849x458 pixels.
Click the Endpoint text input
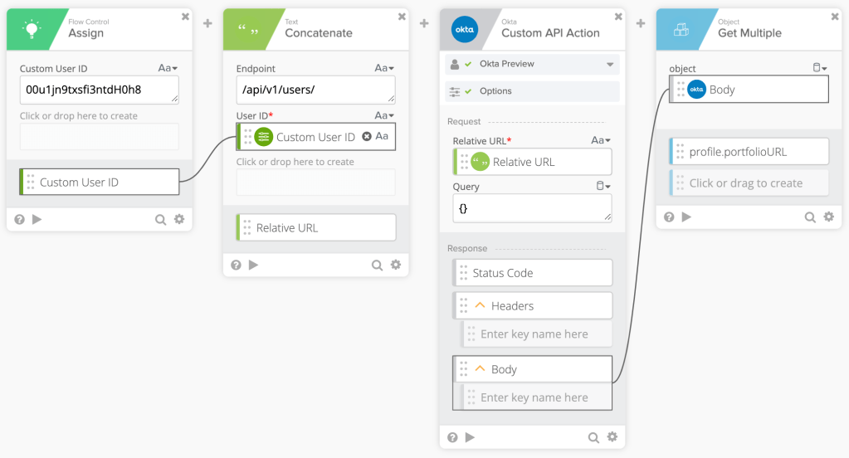(315, 90)
